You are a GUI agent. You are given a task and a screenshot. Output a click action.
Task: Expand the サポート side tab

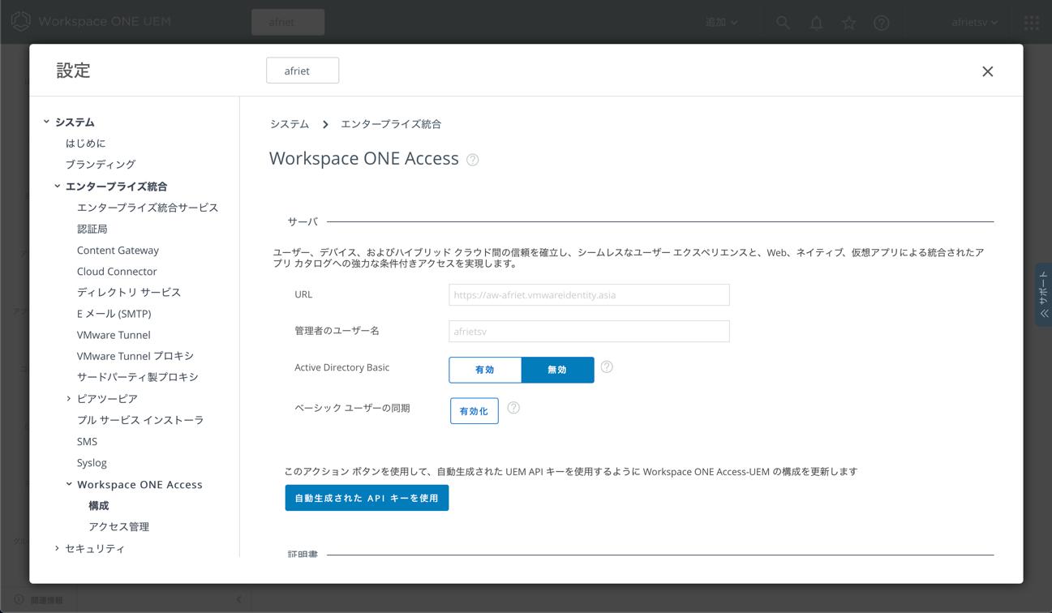pyautogui.click(x=1043, y=295)
